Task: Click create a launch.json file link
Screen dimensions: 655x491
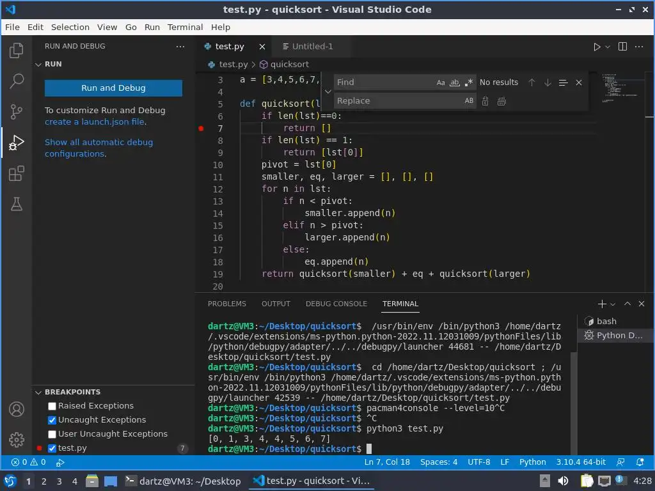Action: 95,122
